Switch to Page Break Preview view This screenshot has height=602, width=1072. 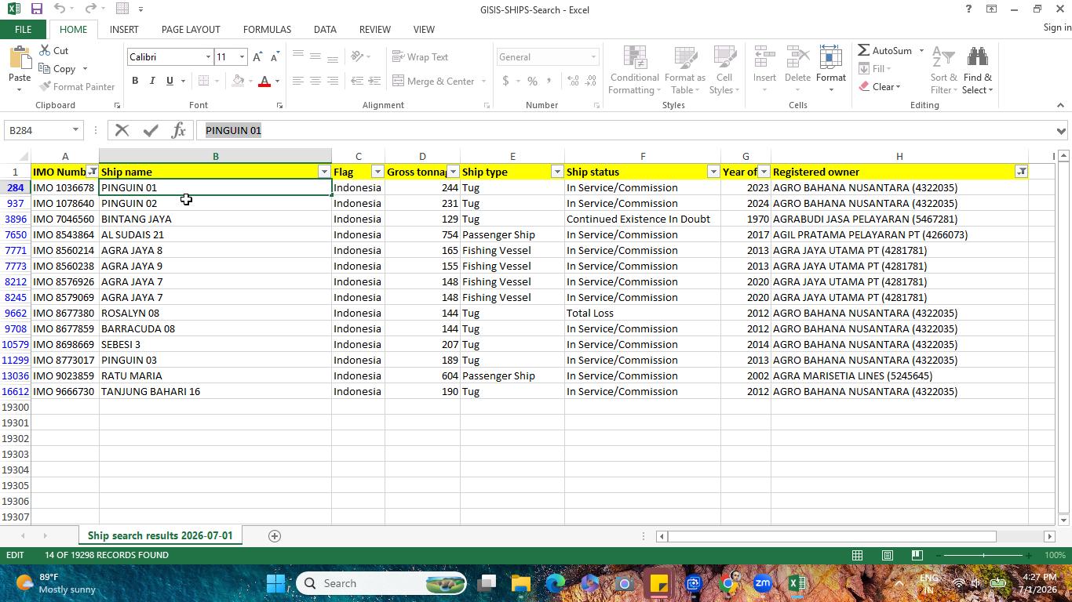(x=917, y=556)
